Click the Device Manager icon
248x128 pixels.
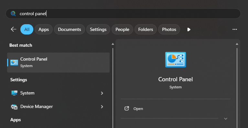tap(14, 107)
